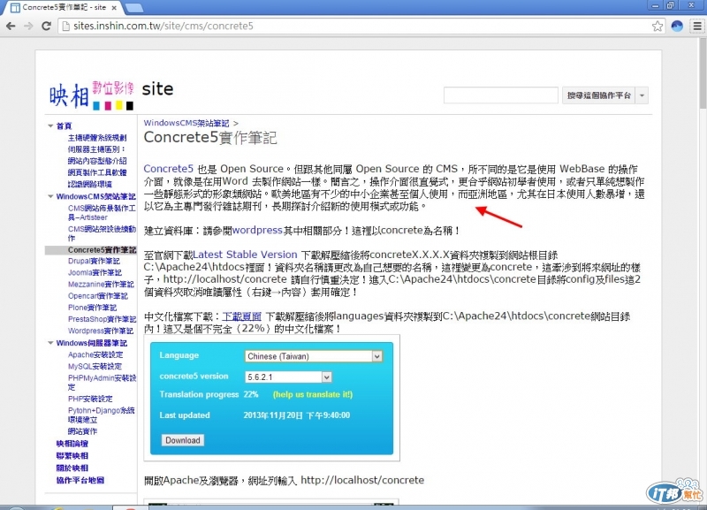This screenshot has width=707, height=510.
Task: Click the browser forward arrow
Action: tap(28, 26)
